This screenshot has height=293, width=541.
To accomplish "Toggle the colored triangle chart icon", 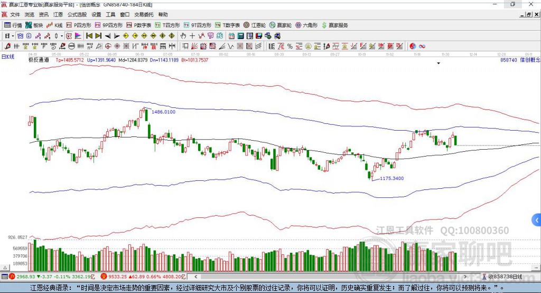I will (78, 36).
